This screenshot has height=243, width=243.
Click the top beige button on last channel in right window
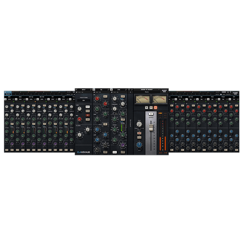(x=237, y=106)
